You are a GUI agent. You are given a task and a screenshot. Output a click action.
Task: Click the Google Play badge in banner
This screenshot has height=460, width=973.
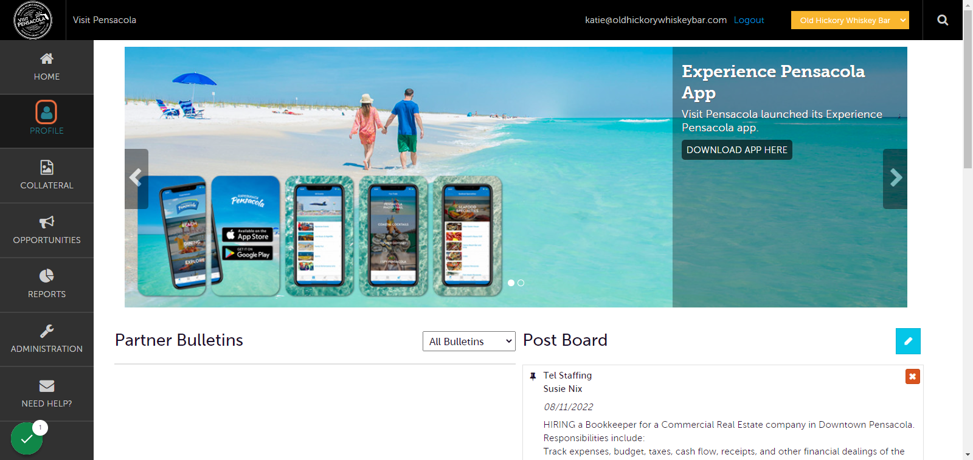pos(247,253)
